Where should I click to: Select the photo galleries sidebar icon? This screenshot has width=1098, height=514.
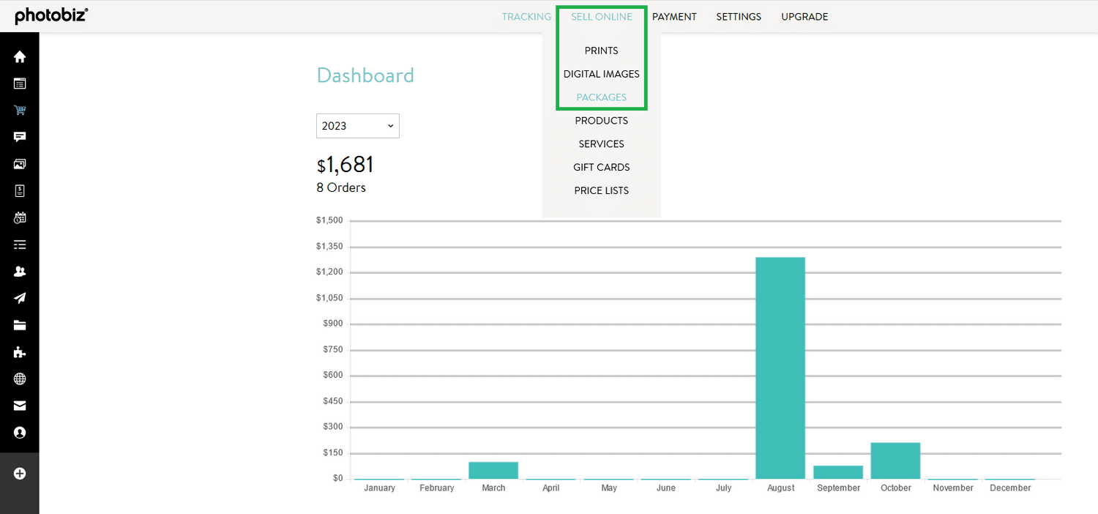point(20,164)
